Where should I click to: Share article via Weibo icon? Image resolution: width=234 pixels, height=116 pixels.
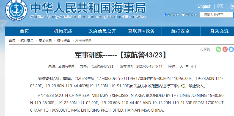coord(225,49)
